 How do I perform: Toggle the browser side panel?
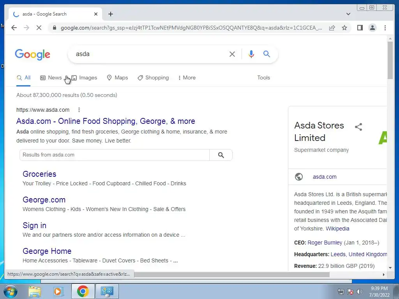click(360, 28)
